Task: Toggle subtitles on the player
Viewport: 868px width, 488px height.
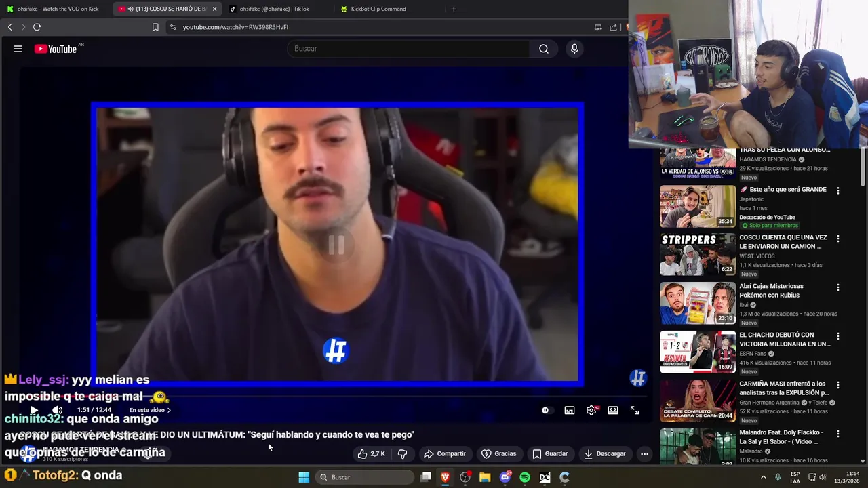Action: pyautogui.click(x=570, y=410)
